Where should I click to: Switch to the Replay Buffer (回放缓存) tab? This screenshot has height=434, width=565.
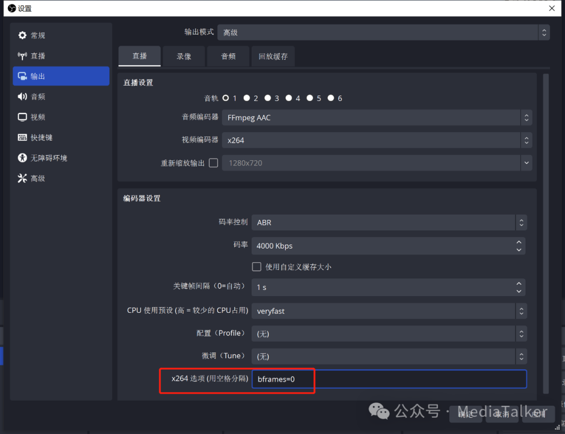click(273, 56)
